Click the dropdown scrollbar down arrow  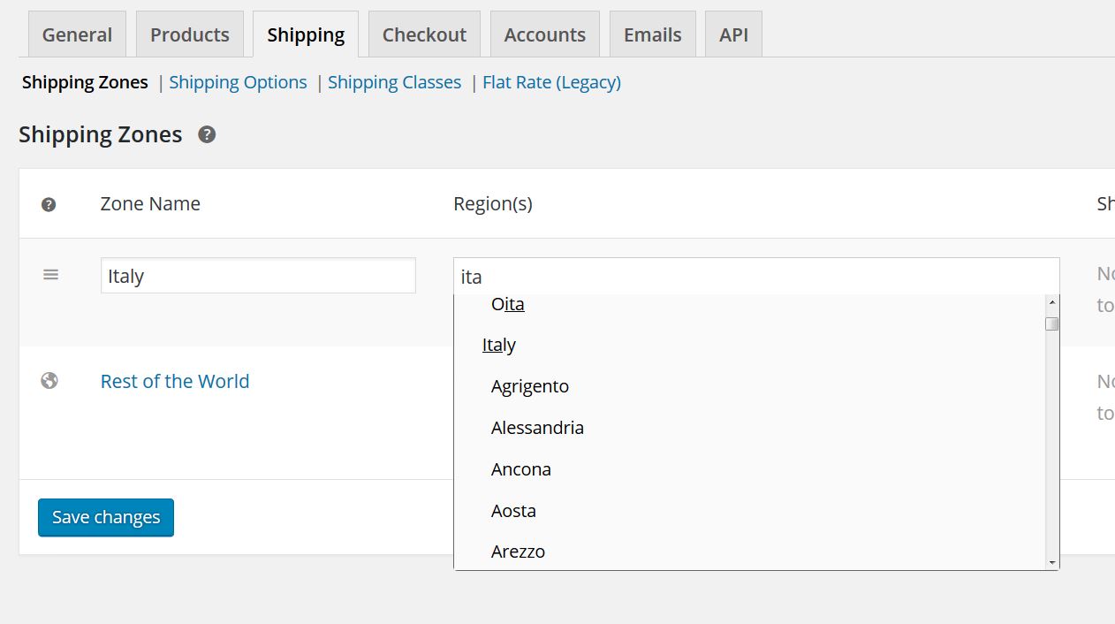click(x=1051, y=562)
